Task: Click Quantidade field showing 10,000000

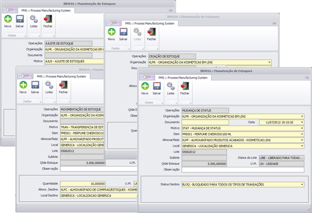Action: tap(83, 183)
